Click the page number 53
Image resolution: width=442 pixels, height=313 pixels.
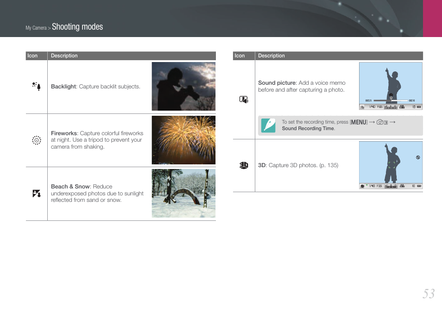coord(429,294)
